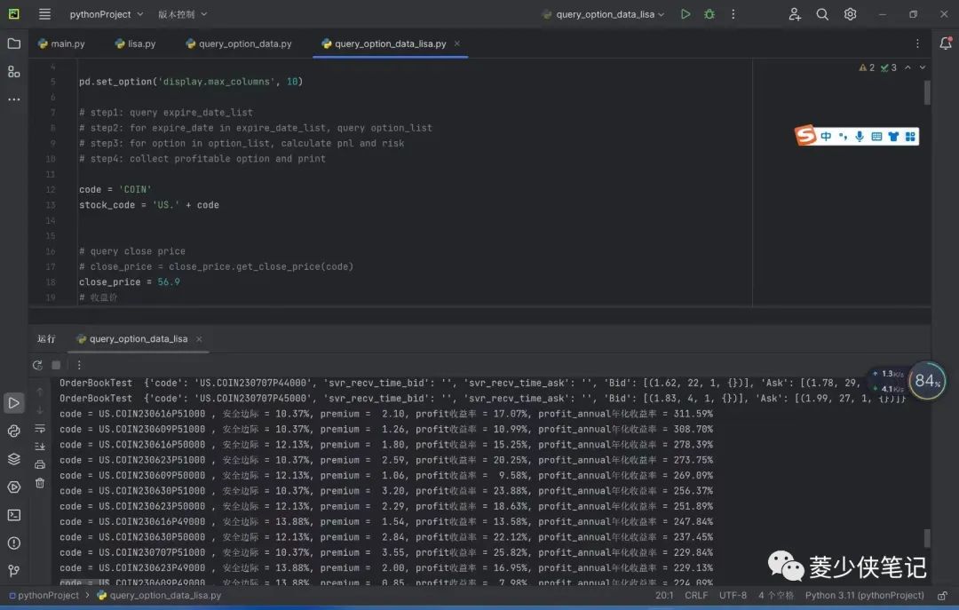
Task: Open IDE settings via the gear icon
Action: click(x=850, y=14)
